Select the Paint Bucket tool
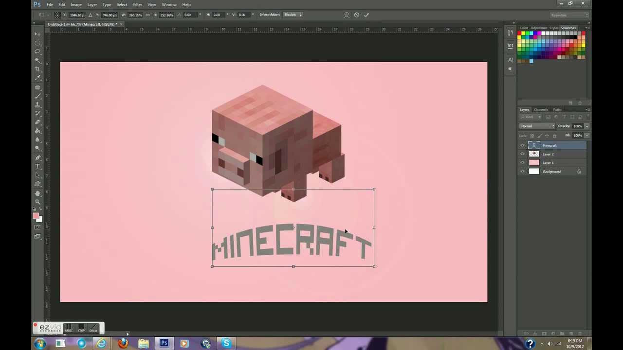 click(x=37, y=131)
